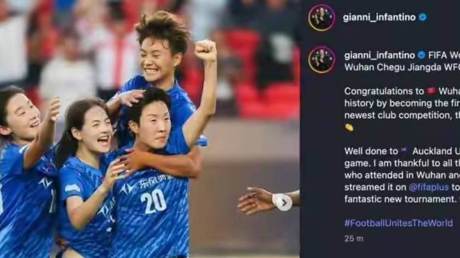The width and height of the screenshot is (460, 258).
Task: Click verified badge beside header username
Action: [x=422, y=17]
